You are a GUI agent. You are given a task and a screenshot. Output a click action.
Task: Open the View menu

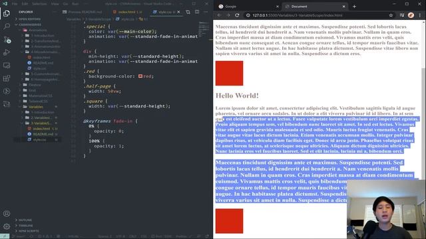55,4
